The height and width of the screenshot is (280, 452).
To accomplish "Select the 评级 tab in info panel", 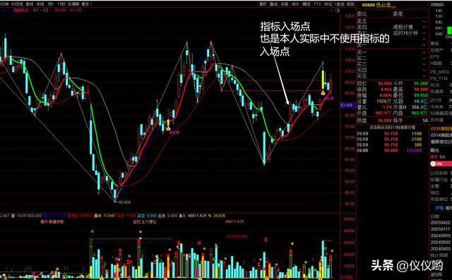I will tap(439, 208).
